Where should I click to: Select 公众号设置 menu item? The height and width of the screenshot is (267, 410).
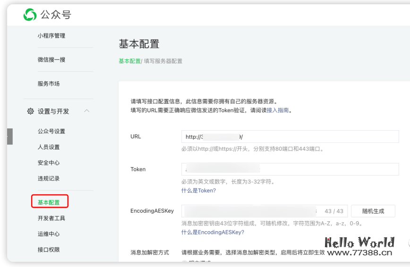[51, 131]
